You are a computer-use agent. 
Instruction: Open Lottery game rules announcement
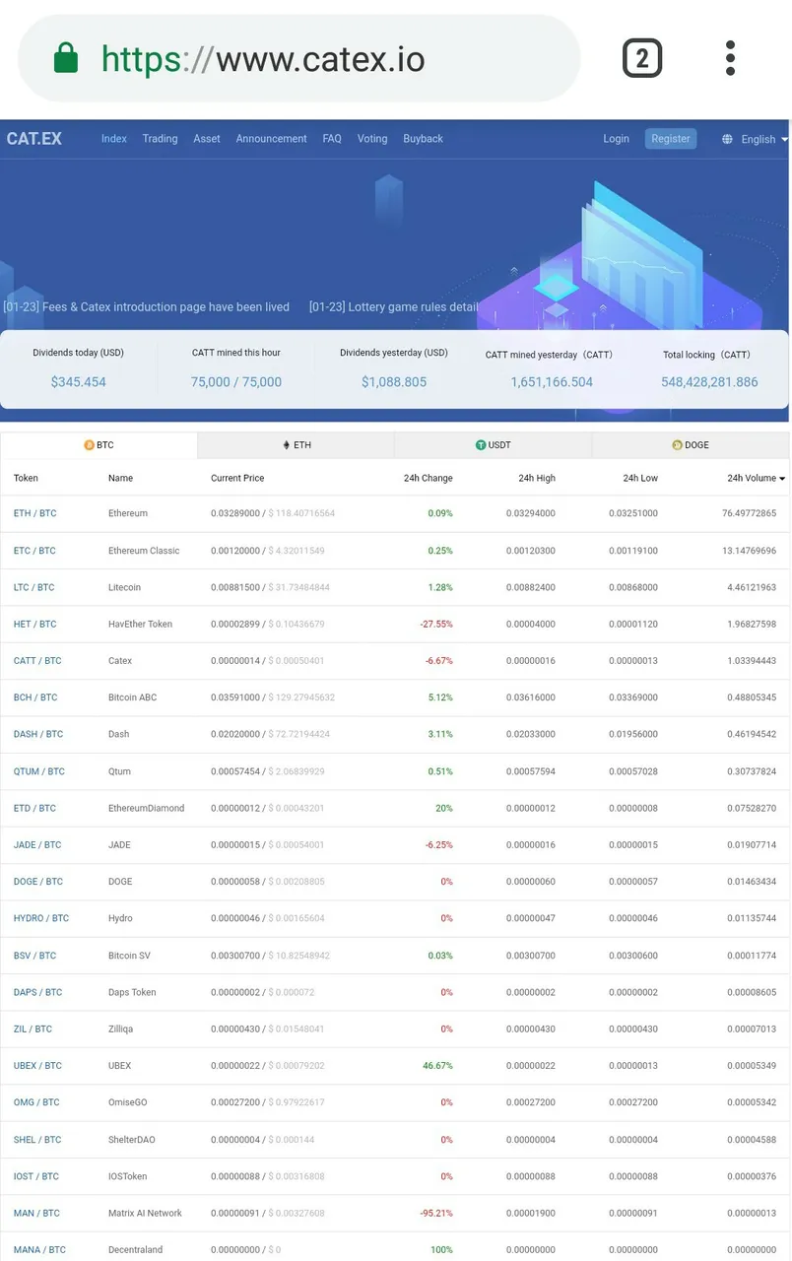(394, 307)
